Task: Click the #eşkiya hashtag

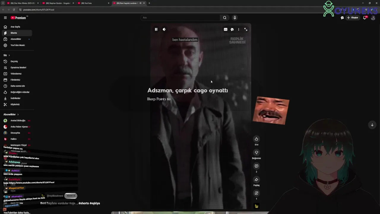Action: [x=95, y=203]
